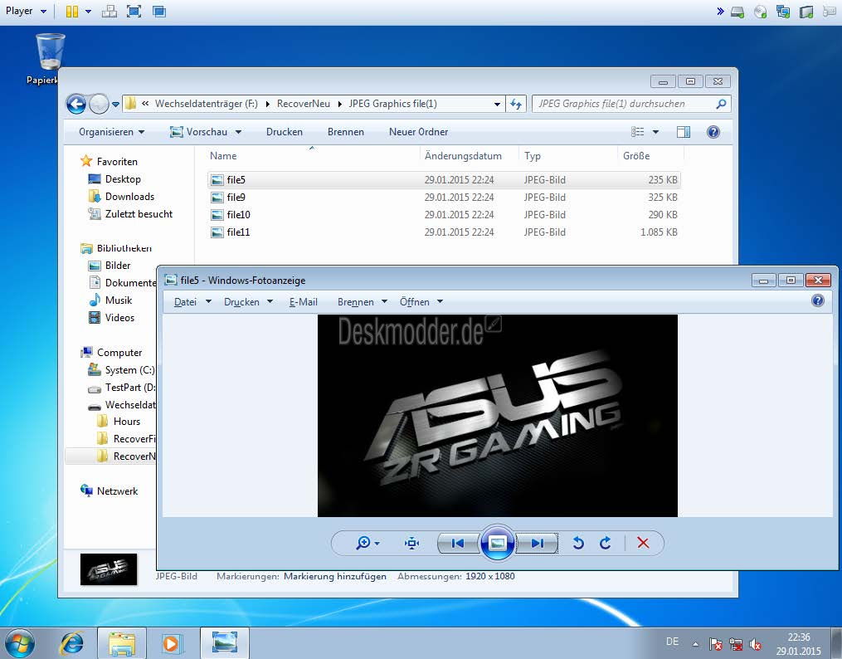The width and height of the screenshot is (842, 659).
Task: Open Windows Explorer taskbar icon
Action: click(x=121, y=643)
